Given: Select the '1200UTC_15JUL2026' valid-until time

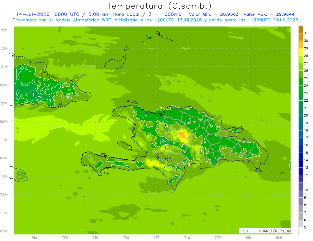Looking at the screenshot, I should [x=274, y=20].
